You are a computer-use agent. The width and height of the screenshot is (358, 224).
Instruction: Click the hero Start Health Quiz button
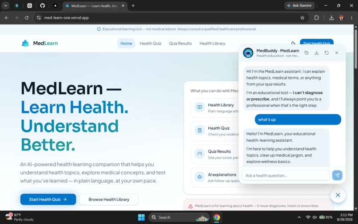(x=48, y=199)
